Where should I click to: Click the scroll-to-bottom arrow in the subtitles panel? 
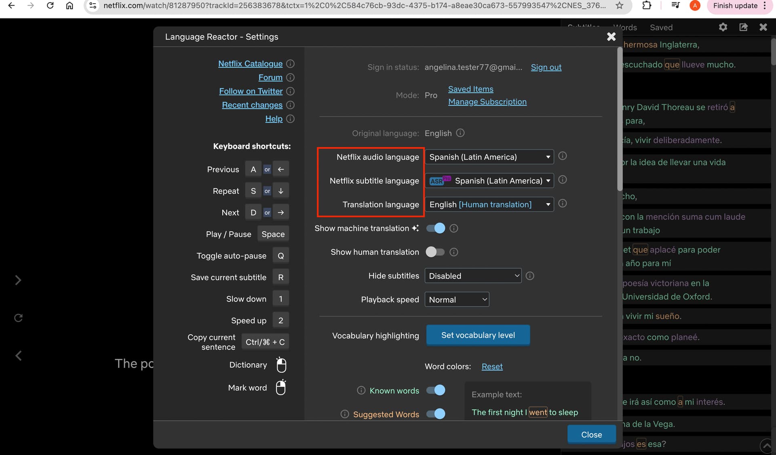click(766, 446)
